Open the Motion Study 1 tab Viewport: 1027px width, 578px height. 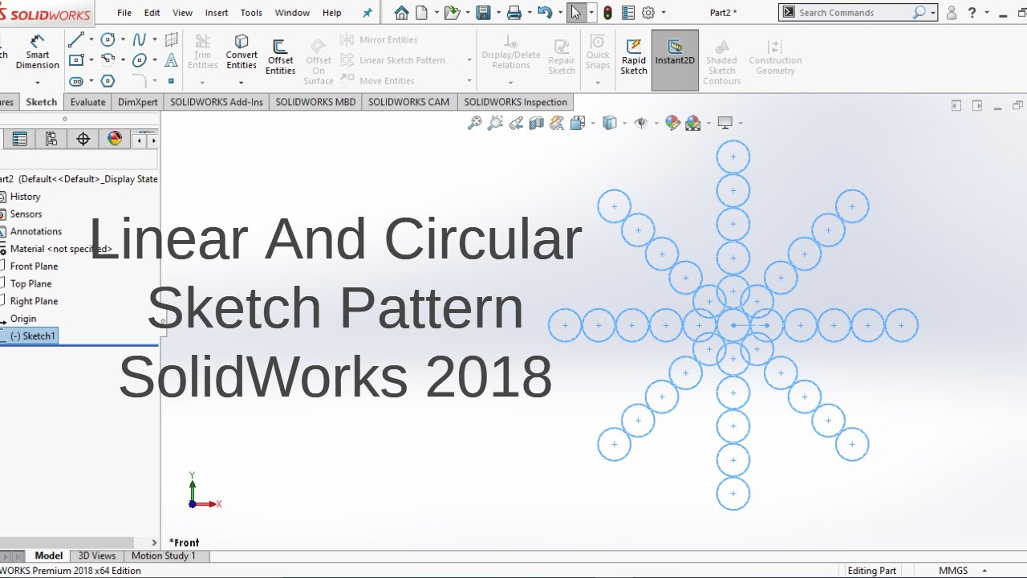tap(164, 556)
